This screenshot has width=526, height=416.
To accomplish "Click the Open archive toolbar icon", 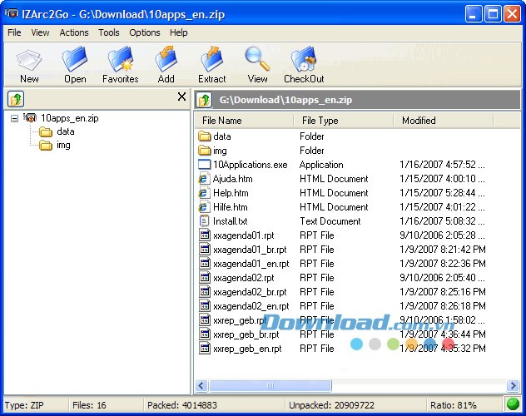I will pos(75,63).
